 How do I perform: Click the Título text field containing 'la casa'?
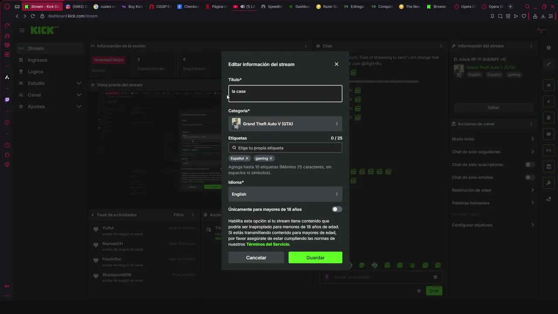(285, 93)
